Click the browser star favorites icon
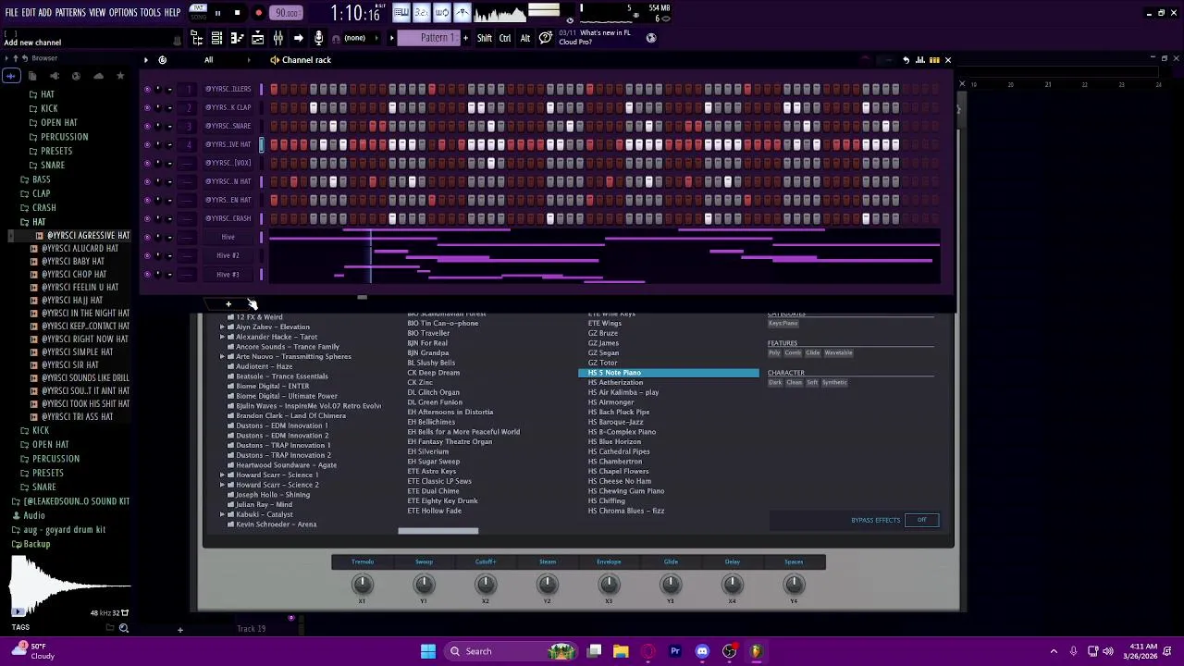 coord(120,76)
